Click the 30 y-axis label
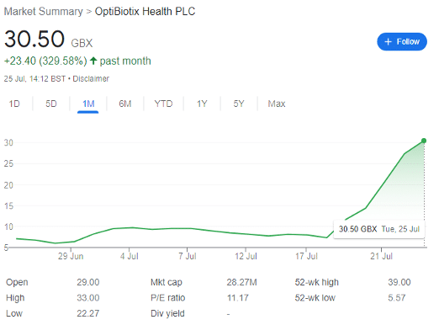 pos(8,142)
